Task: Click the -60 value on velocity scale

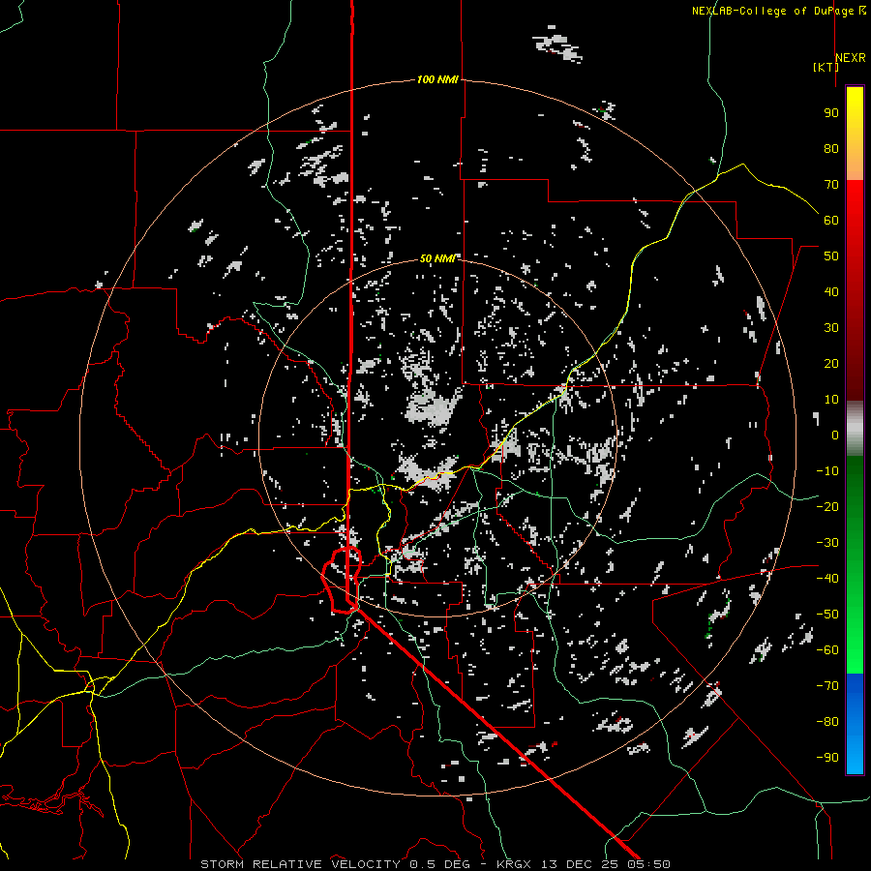Action: coord(827,650)
